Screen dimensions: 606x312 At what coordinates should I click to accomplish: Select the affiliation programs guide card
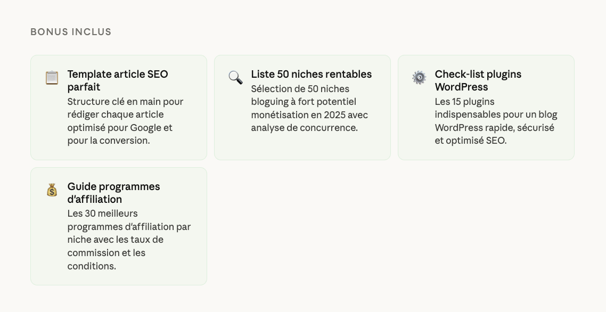(118, 277)
